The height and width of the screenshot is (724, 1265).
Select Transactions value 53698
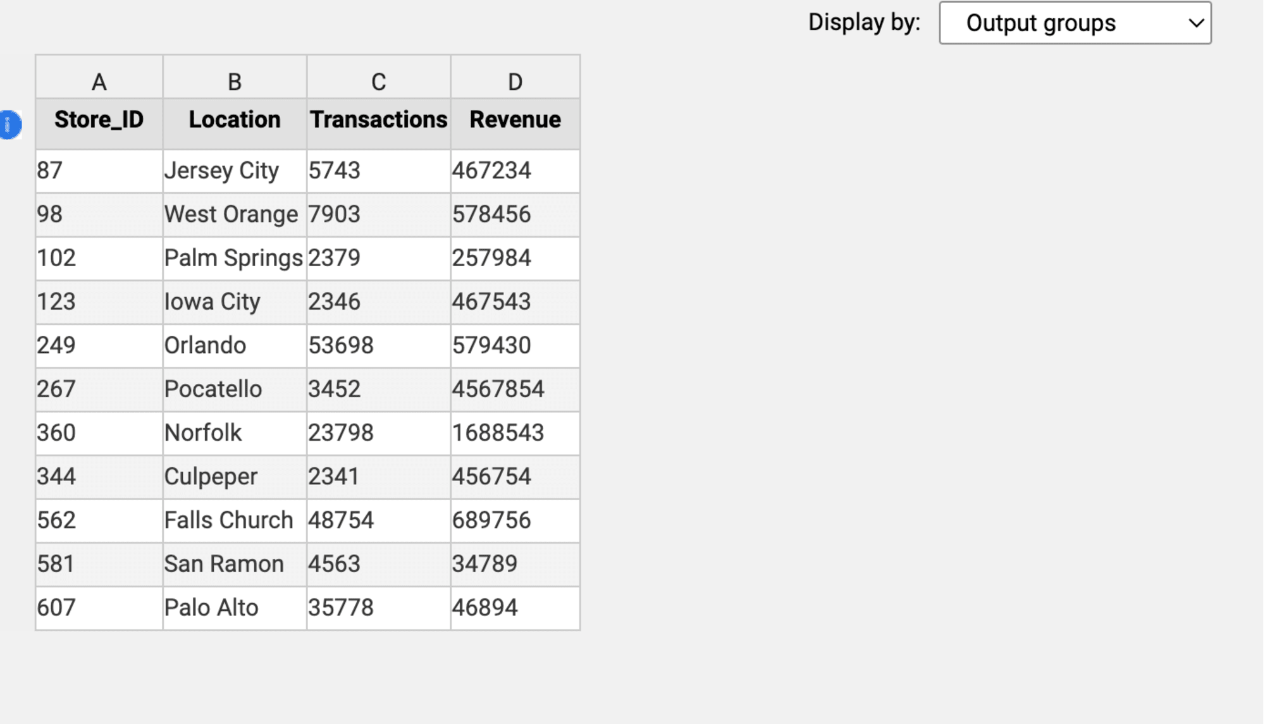pyautogui.click(x=379, y=346)
